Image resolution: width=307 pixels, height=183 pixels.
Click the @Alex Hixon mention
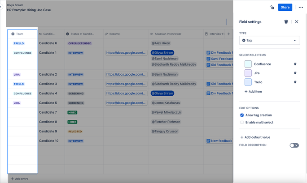coord(161,43)
